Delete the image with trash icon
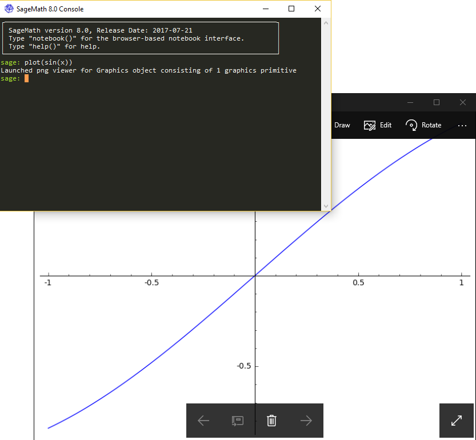The width and height of the screenshot is (476, 440). 272,421
